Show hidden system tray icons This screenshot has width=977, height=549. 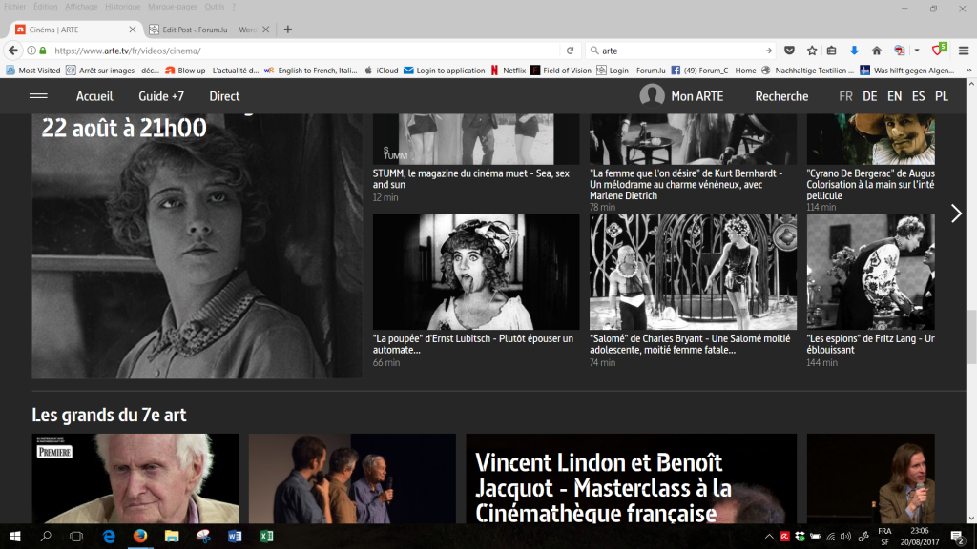(x=770, y=536)
